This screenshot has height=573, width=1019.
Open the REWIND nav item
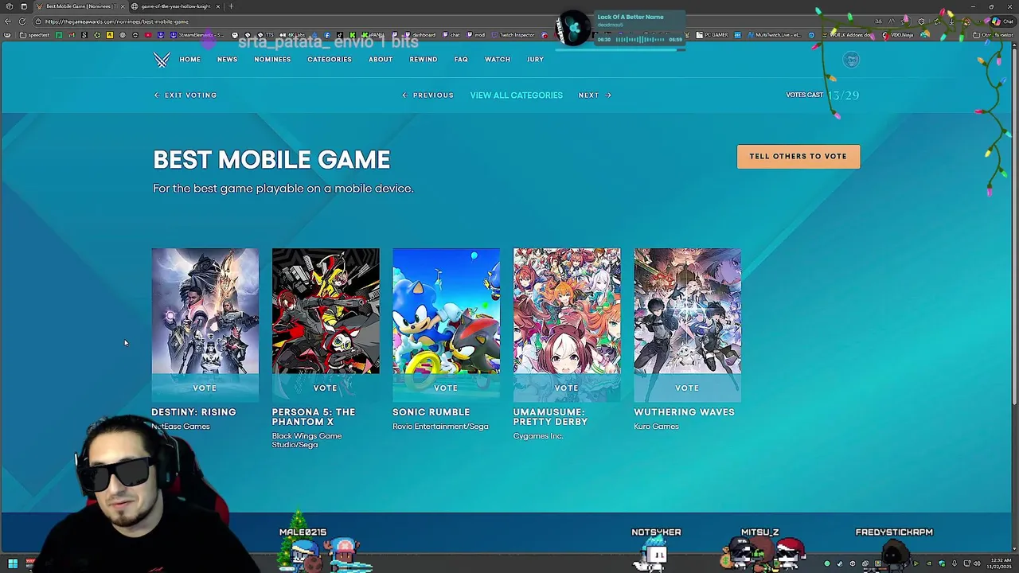(x=424, y=60)
